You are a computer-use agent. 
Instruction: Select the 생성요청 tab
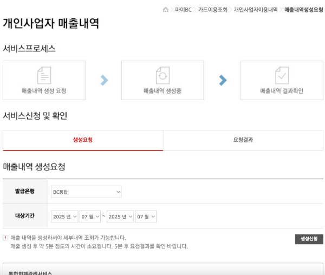pyautogui.click(x=83, y=140)
